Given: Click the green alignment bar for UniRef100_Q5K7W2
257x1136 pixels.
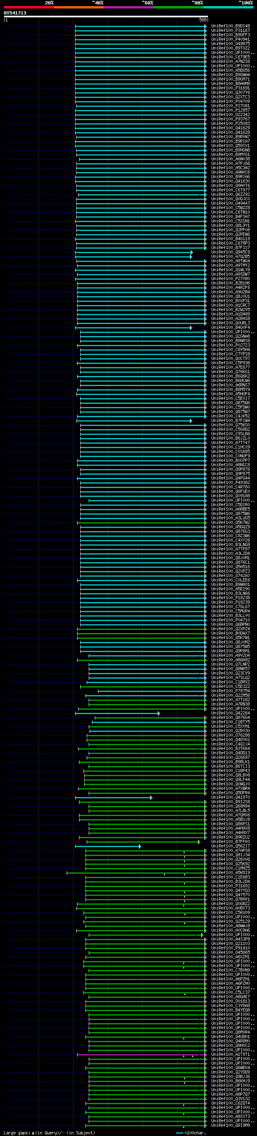Looking at the screenshot, I should [x=141, y=523].
